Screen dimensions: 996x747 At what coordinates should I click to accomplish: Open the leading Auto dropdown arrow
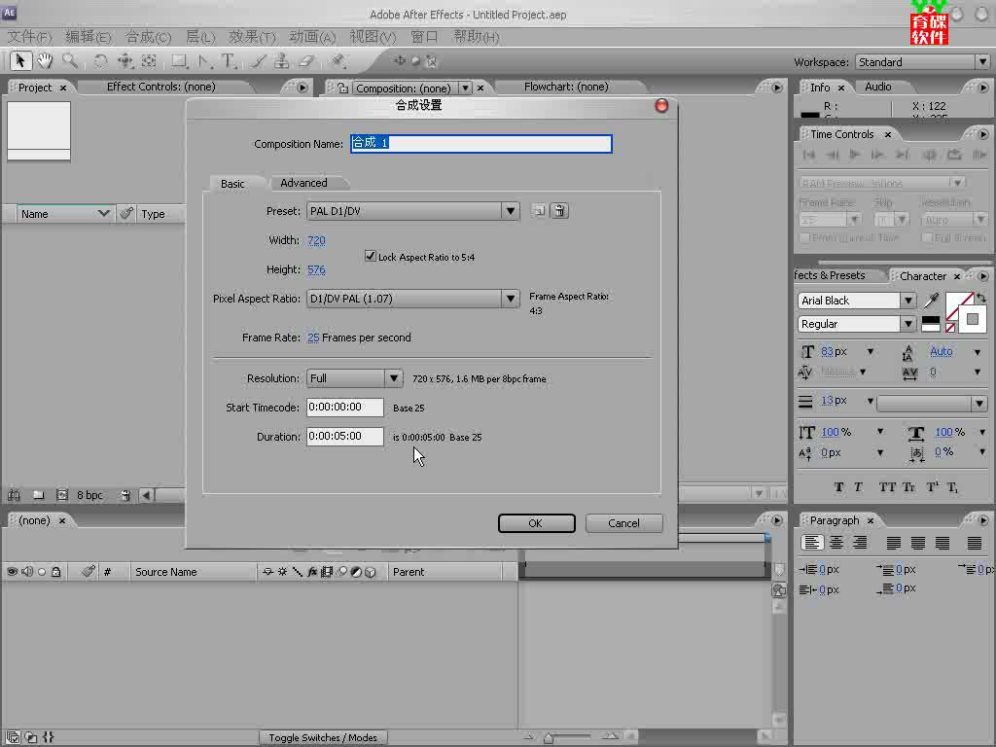point(977,351)
